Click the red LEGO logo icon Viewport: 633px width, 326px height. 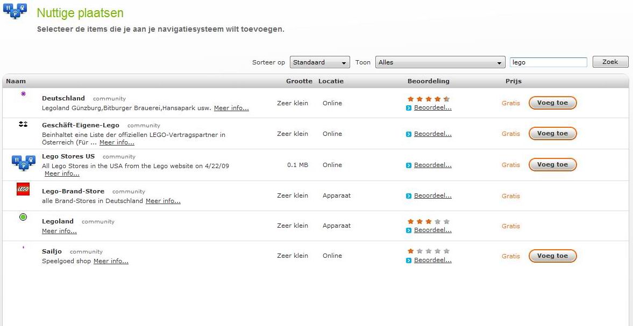click(x=23, y=189)
